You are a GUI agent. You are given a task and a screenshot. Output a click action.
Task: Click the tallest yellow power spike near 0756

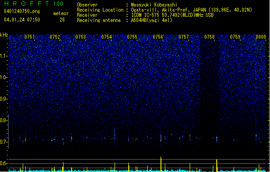pyautogui.click(x=161, y=164)
